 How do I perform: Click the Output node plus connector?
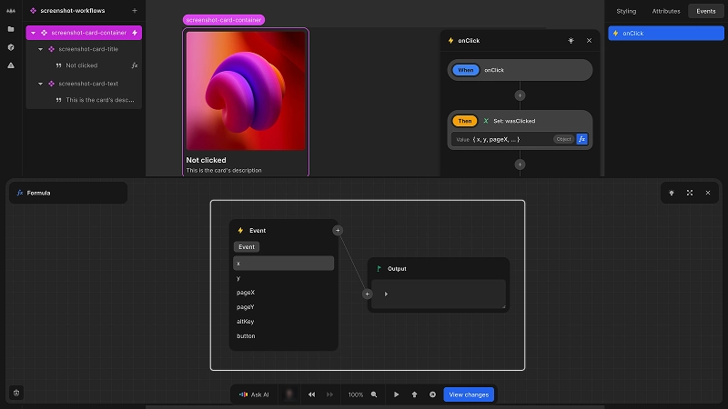(368, 294)
